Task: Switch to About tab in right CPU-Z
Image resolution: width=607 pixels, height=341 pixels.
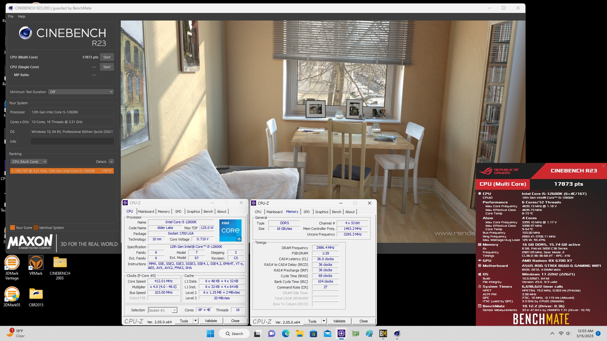Action: 350,212
